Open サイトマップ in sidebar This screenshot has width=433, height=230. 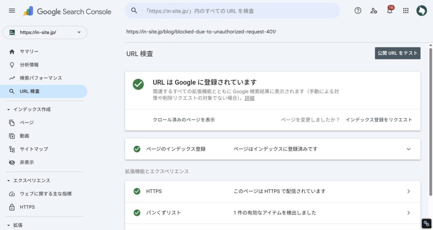[34, 149]
